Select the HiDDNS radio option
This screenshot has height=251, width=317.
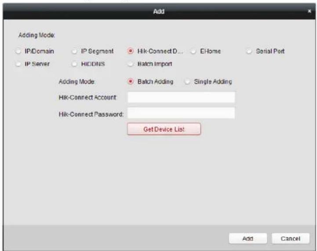[x=75, y=64]
